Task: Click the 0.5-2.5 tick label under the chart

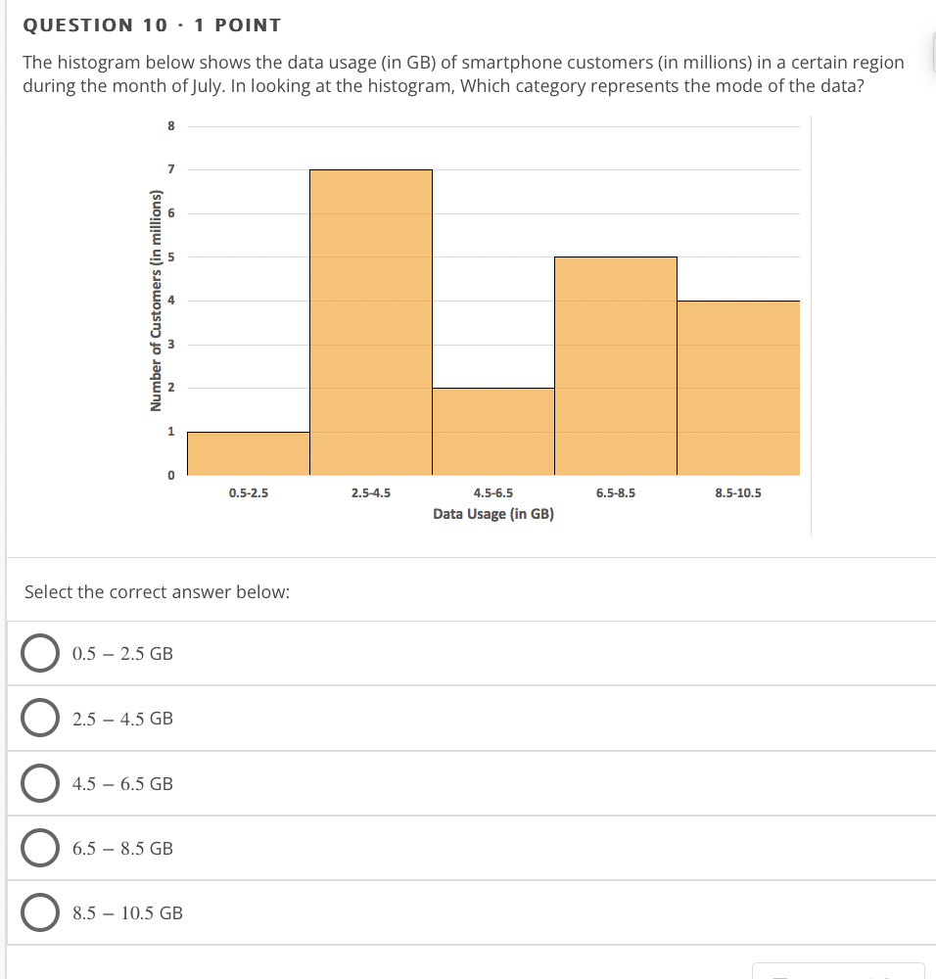Action: 248,492
